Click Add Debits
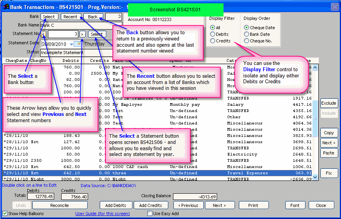Viewport: 341px width, 219px height. 116,205
